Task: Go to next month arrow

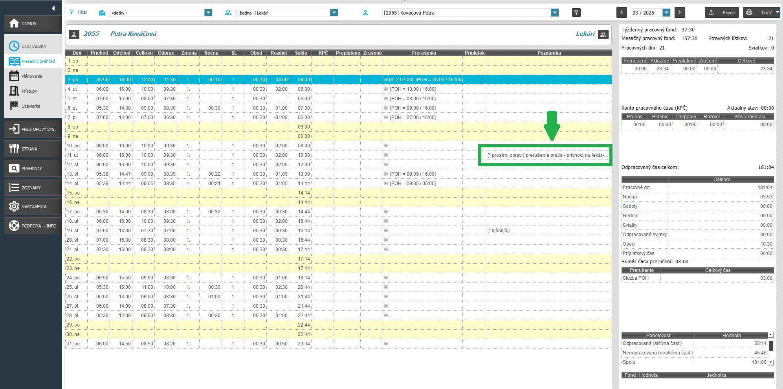Action: click(x=680, y=13)
